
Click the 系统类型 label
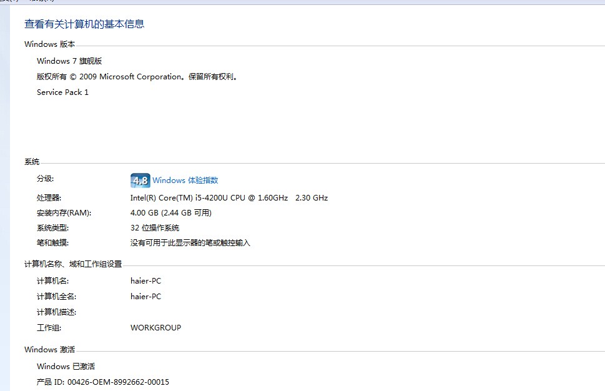(52, 228)
